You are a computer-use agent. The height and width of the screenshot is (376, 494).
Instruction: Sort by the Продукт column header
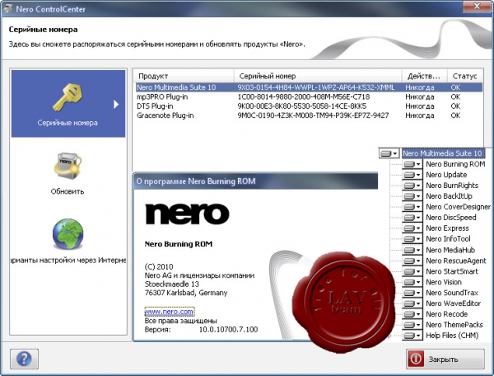184,76
